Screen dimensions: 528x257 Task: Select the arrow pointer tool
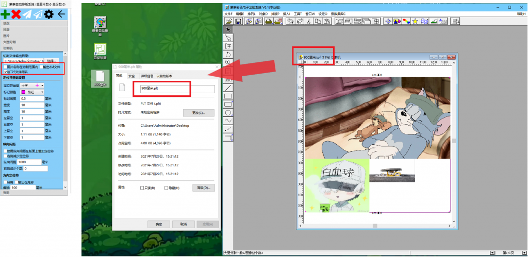(228, 29)
